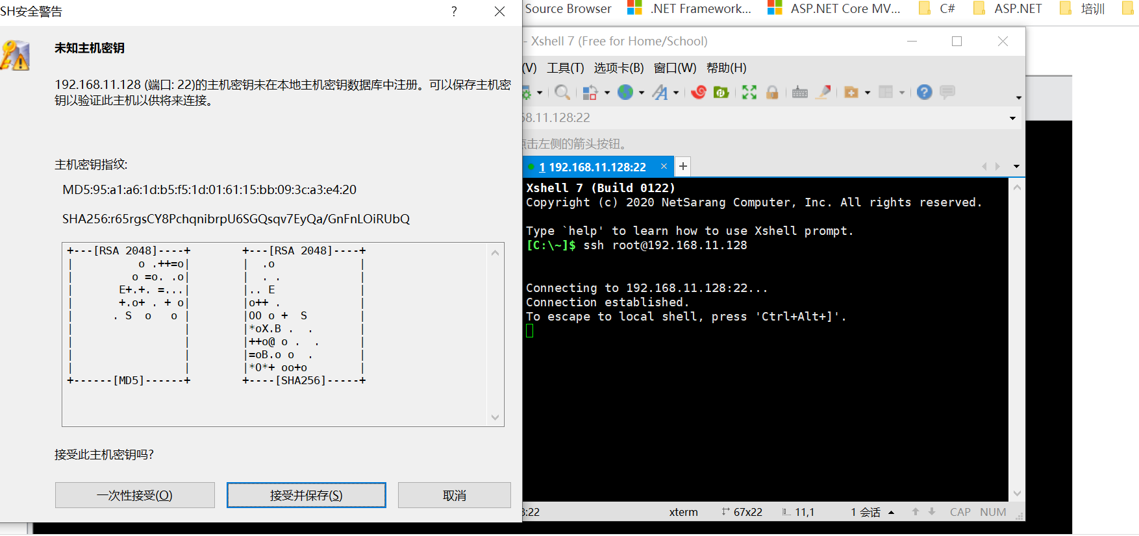
Task: Open the tab list dropdown arrow
Action: [x=1016, y=167]
